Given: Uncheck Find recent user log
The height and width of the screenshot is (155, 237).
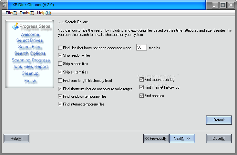Looking at the screenshot, I should click(141, 79).
